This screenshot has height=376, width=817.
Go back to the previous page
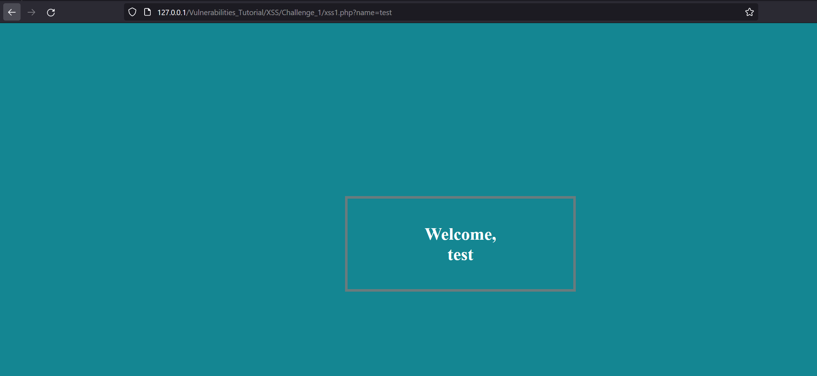point(12,12)
